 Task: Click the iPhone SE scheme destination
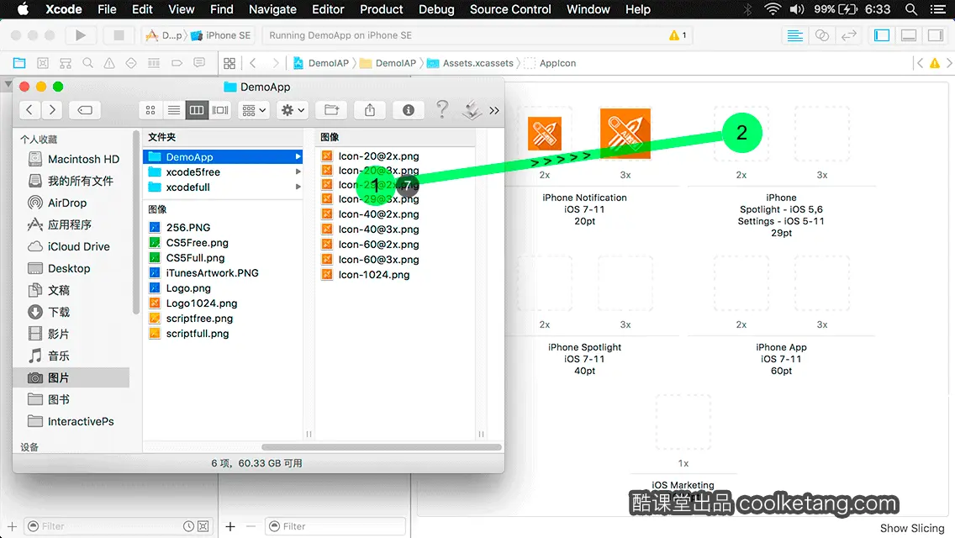[x=222, y=35]
